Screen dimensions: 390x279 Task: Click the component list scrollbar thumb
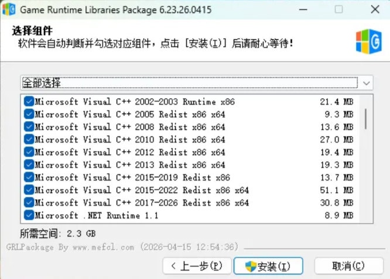365,119
